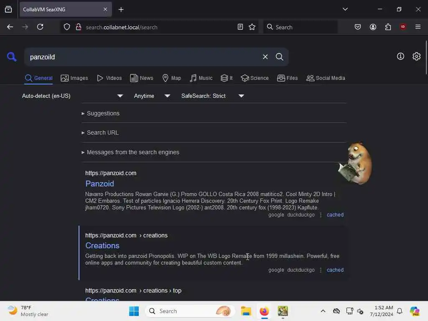This screenshot has height=321, width=428.
Task: Open Copilot preview icon in taskbar
Action: coord(415,311)
